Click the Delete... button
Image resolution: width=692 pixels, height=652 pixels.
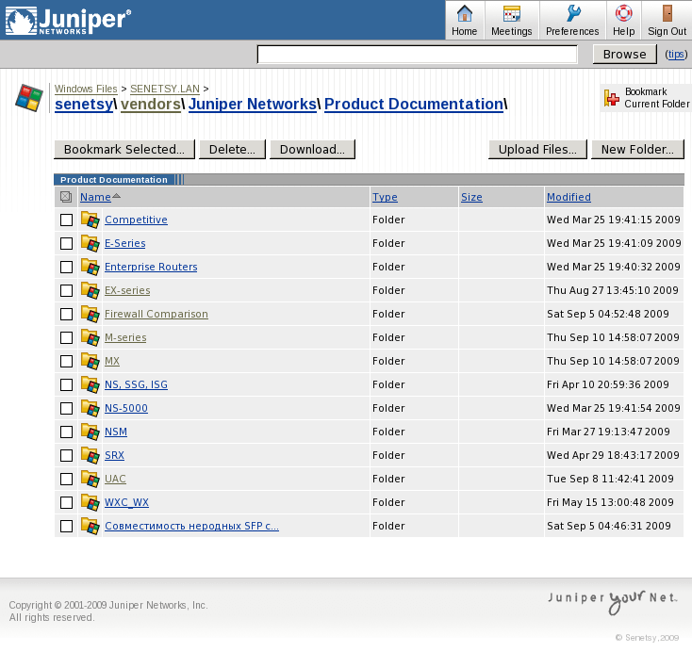(232, 150)
